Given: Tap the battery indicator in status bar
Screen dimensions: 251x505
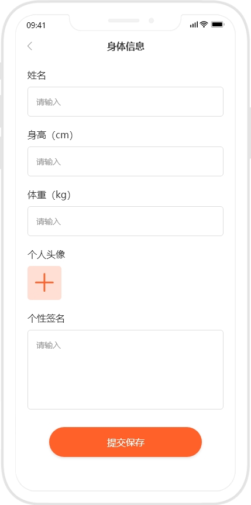Looking at the screenshot, I should point(218,25).
